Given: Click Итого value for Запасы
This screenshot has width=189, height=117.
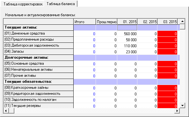Looking at the screenshot, I should (84, 52).
